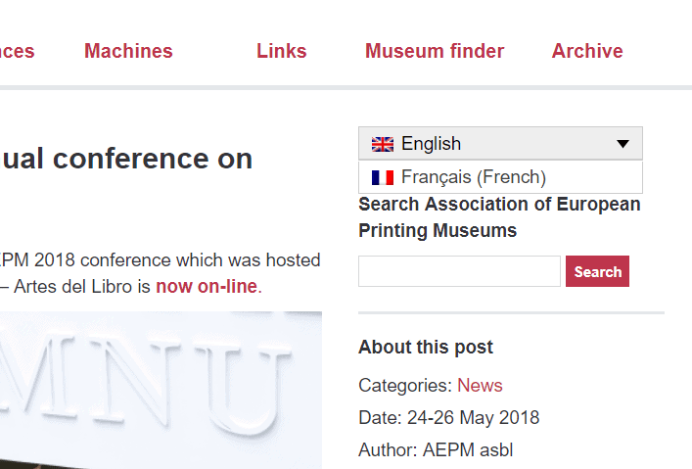This screenshot has height=469, width=692.
Task: Click the conference article headline
Action: [x=126, y=159]
